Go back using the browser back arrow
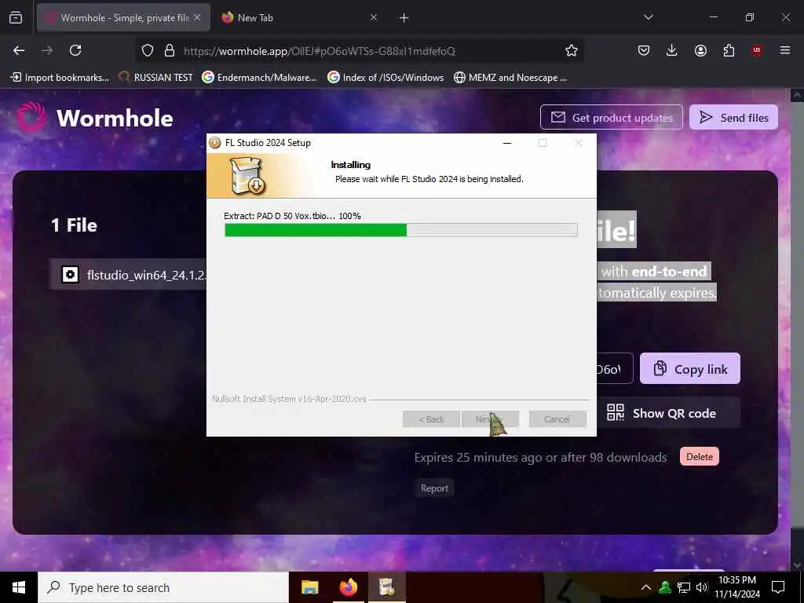804x603 pixels. tap(19, 50)
